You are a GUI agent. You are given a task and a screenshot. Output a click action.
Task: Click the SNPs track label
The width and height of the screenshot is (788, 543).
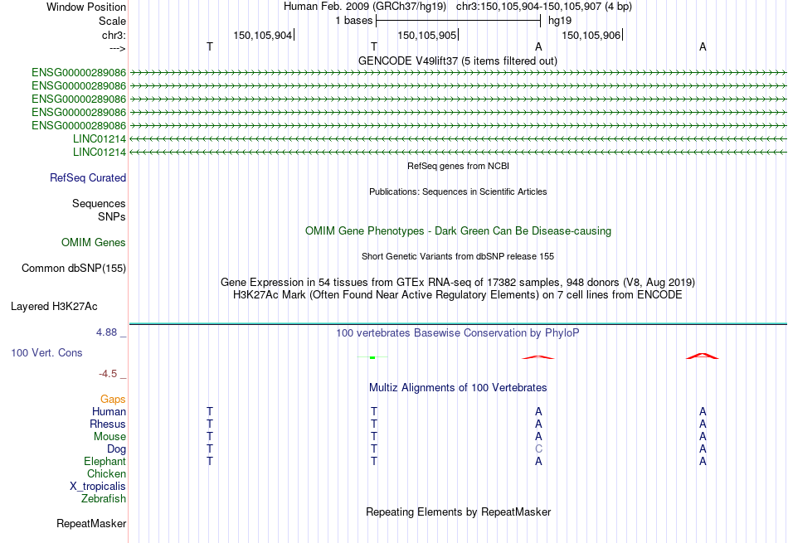(112, 216)
